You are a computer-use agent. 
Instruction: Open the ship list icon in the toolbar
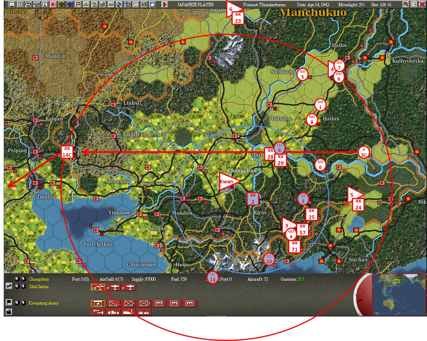click(36, 4)
